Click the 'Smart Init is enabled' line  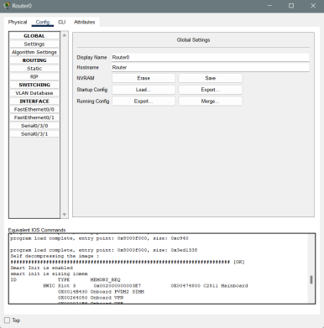click(41, 268)
